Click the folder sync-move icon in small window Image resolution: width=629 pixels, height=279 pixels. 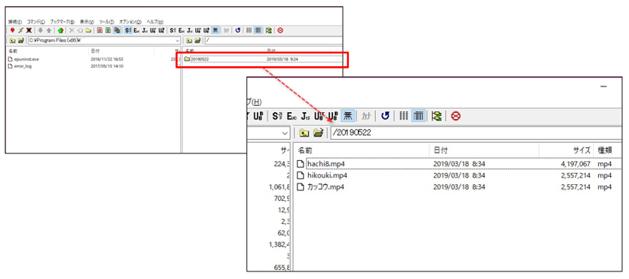click(x=269, y=30)
